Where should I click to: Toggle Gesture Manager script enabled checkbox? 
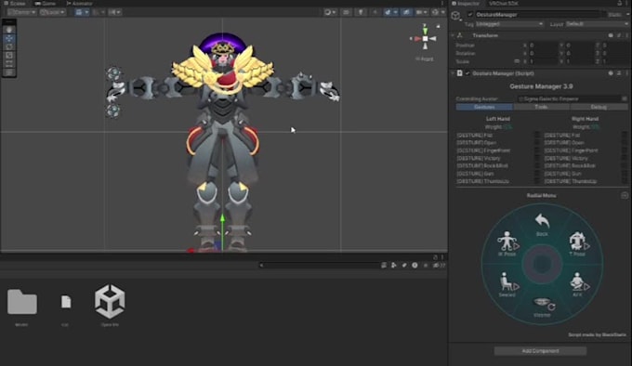tap(467, 73)
